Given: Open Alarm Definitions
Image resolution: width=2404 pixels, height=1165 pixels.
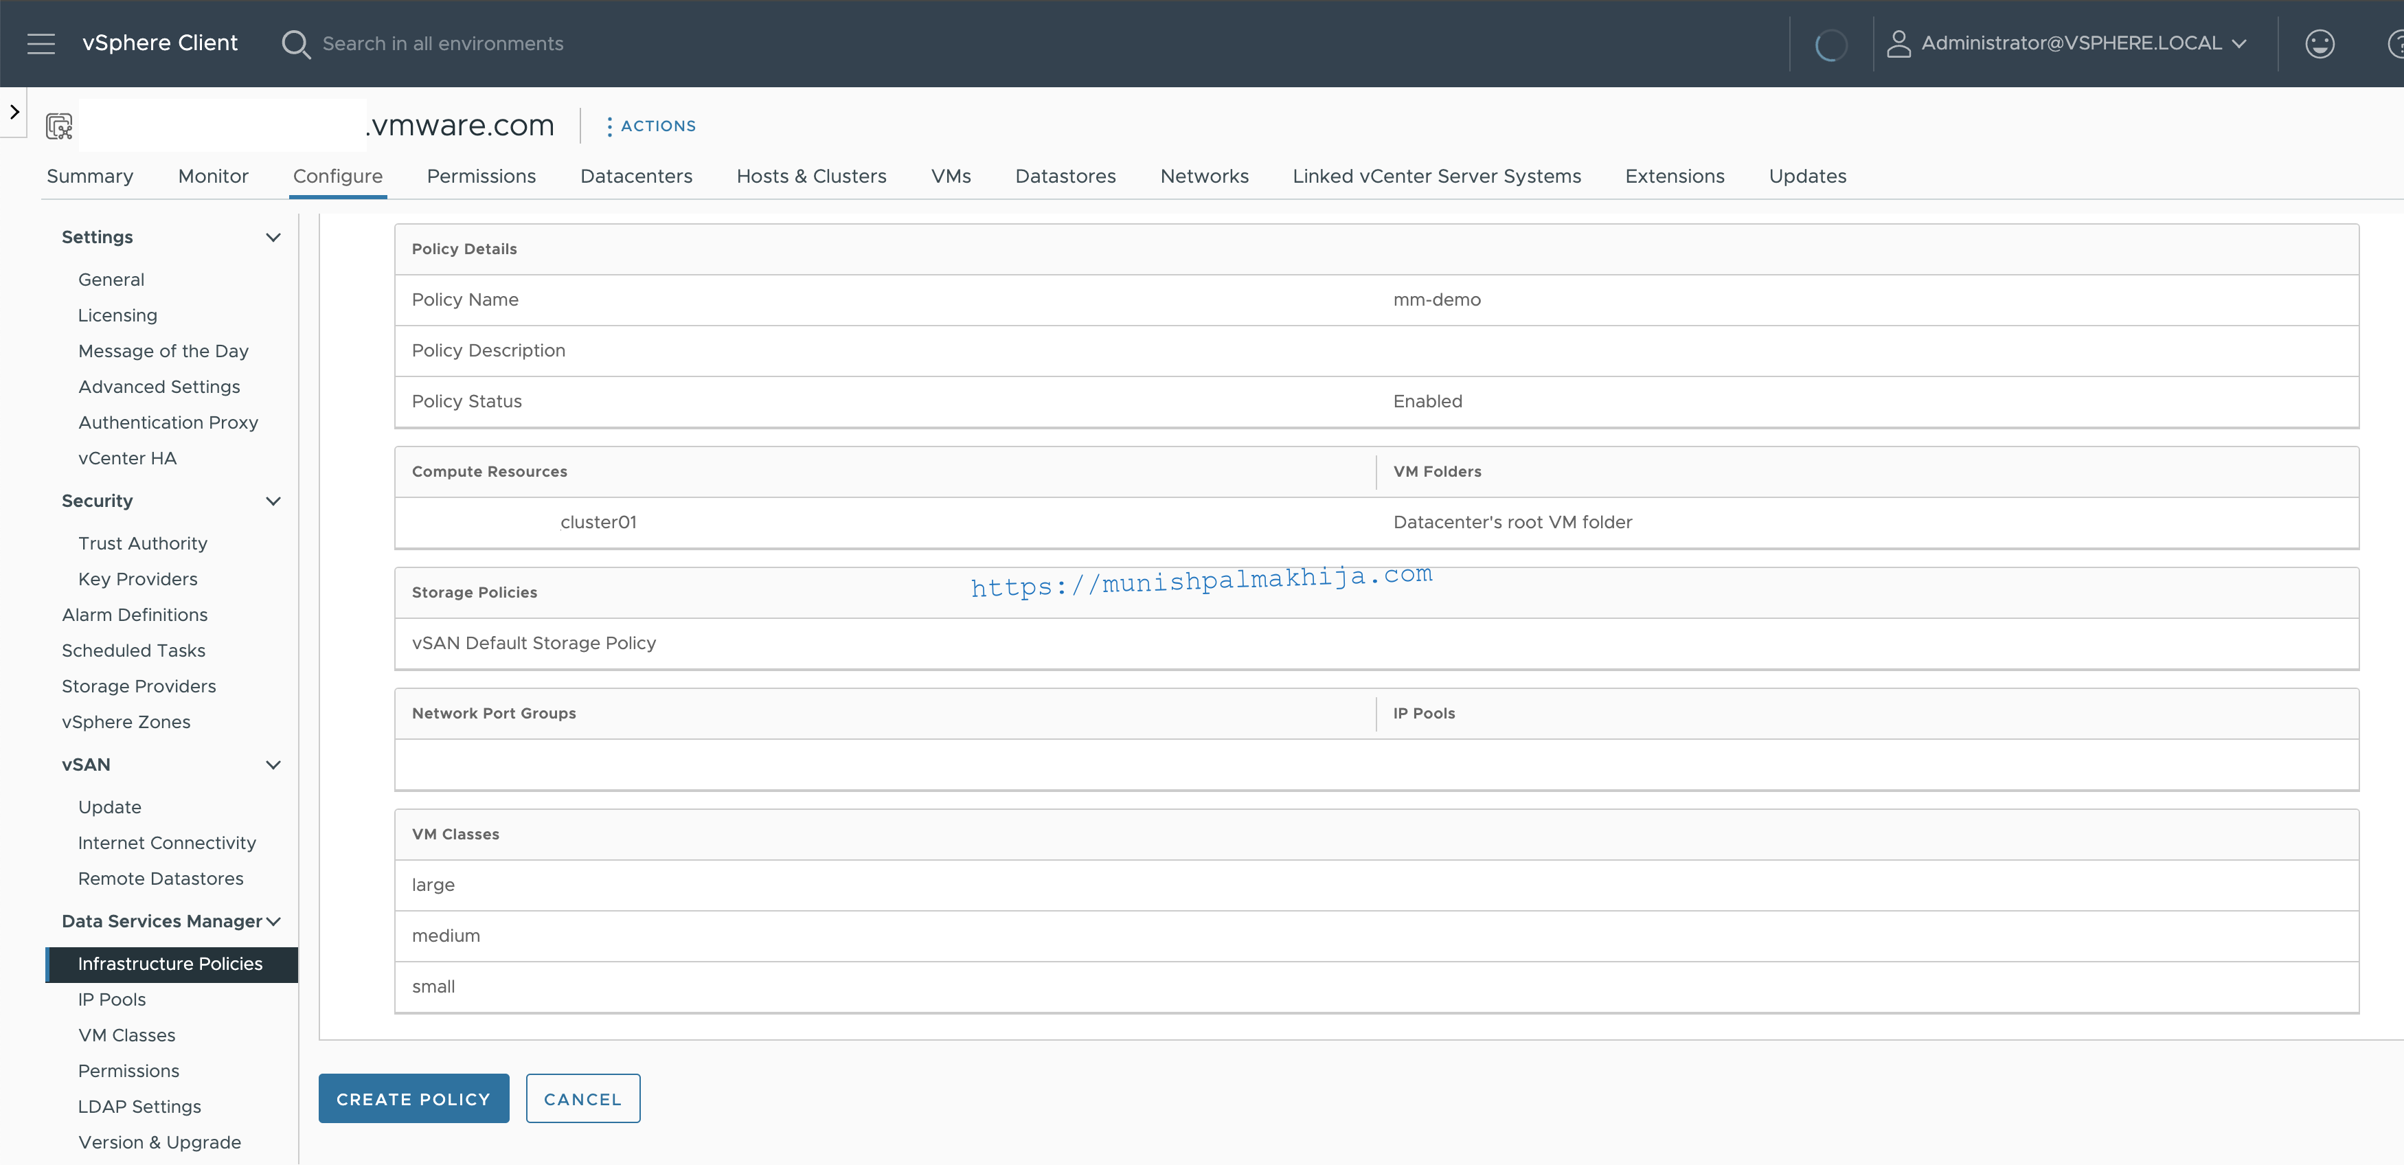Looking at the screenshot, I should pyautogui.click(x=135, y=615).
